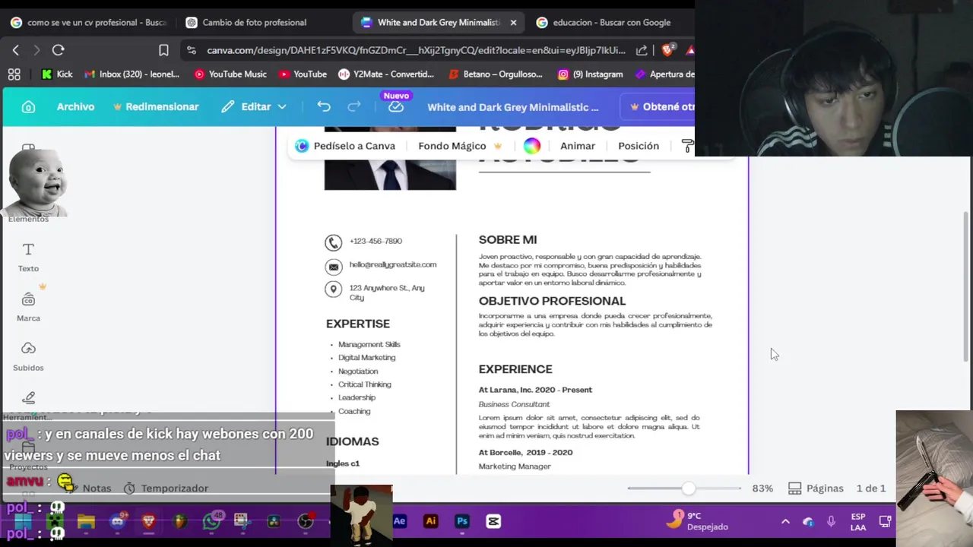The width and height of the screenshot is (973, 547).
Task: Select the IDIOMAS heading
Action: tap(352, 441)
